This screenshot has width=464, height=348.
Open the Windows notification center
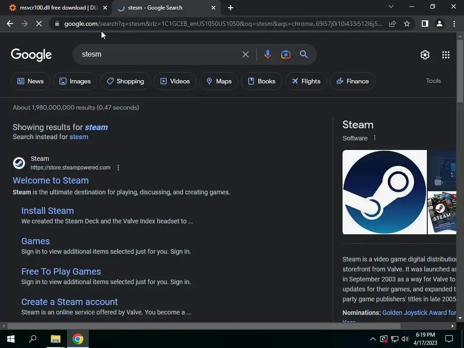click(449, 339)
